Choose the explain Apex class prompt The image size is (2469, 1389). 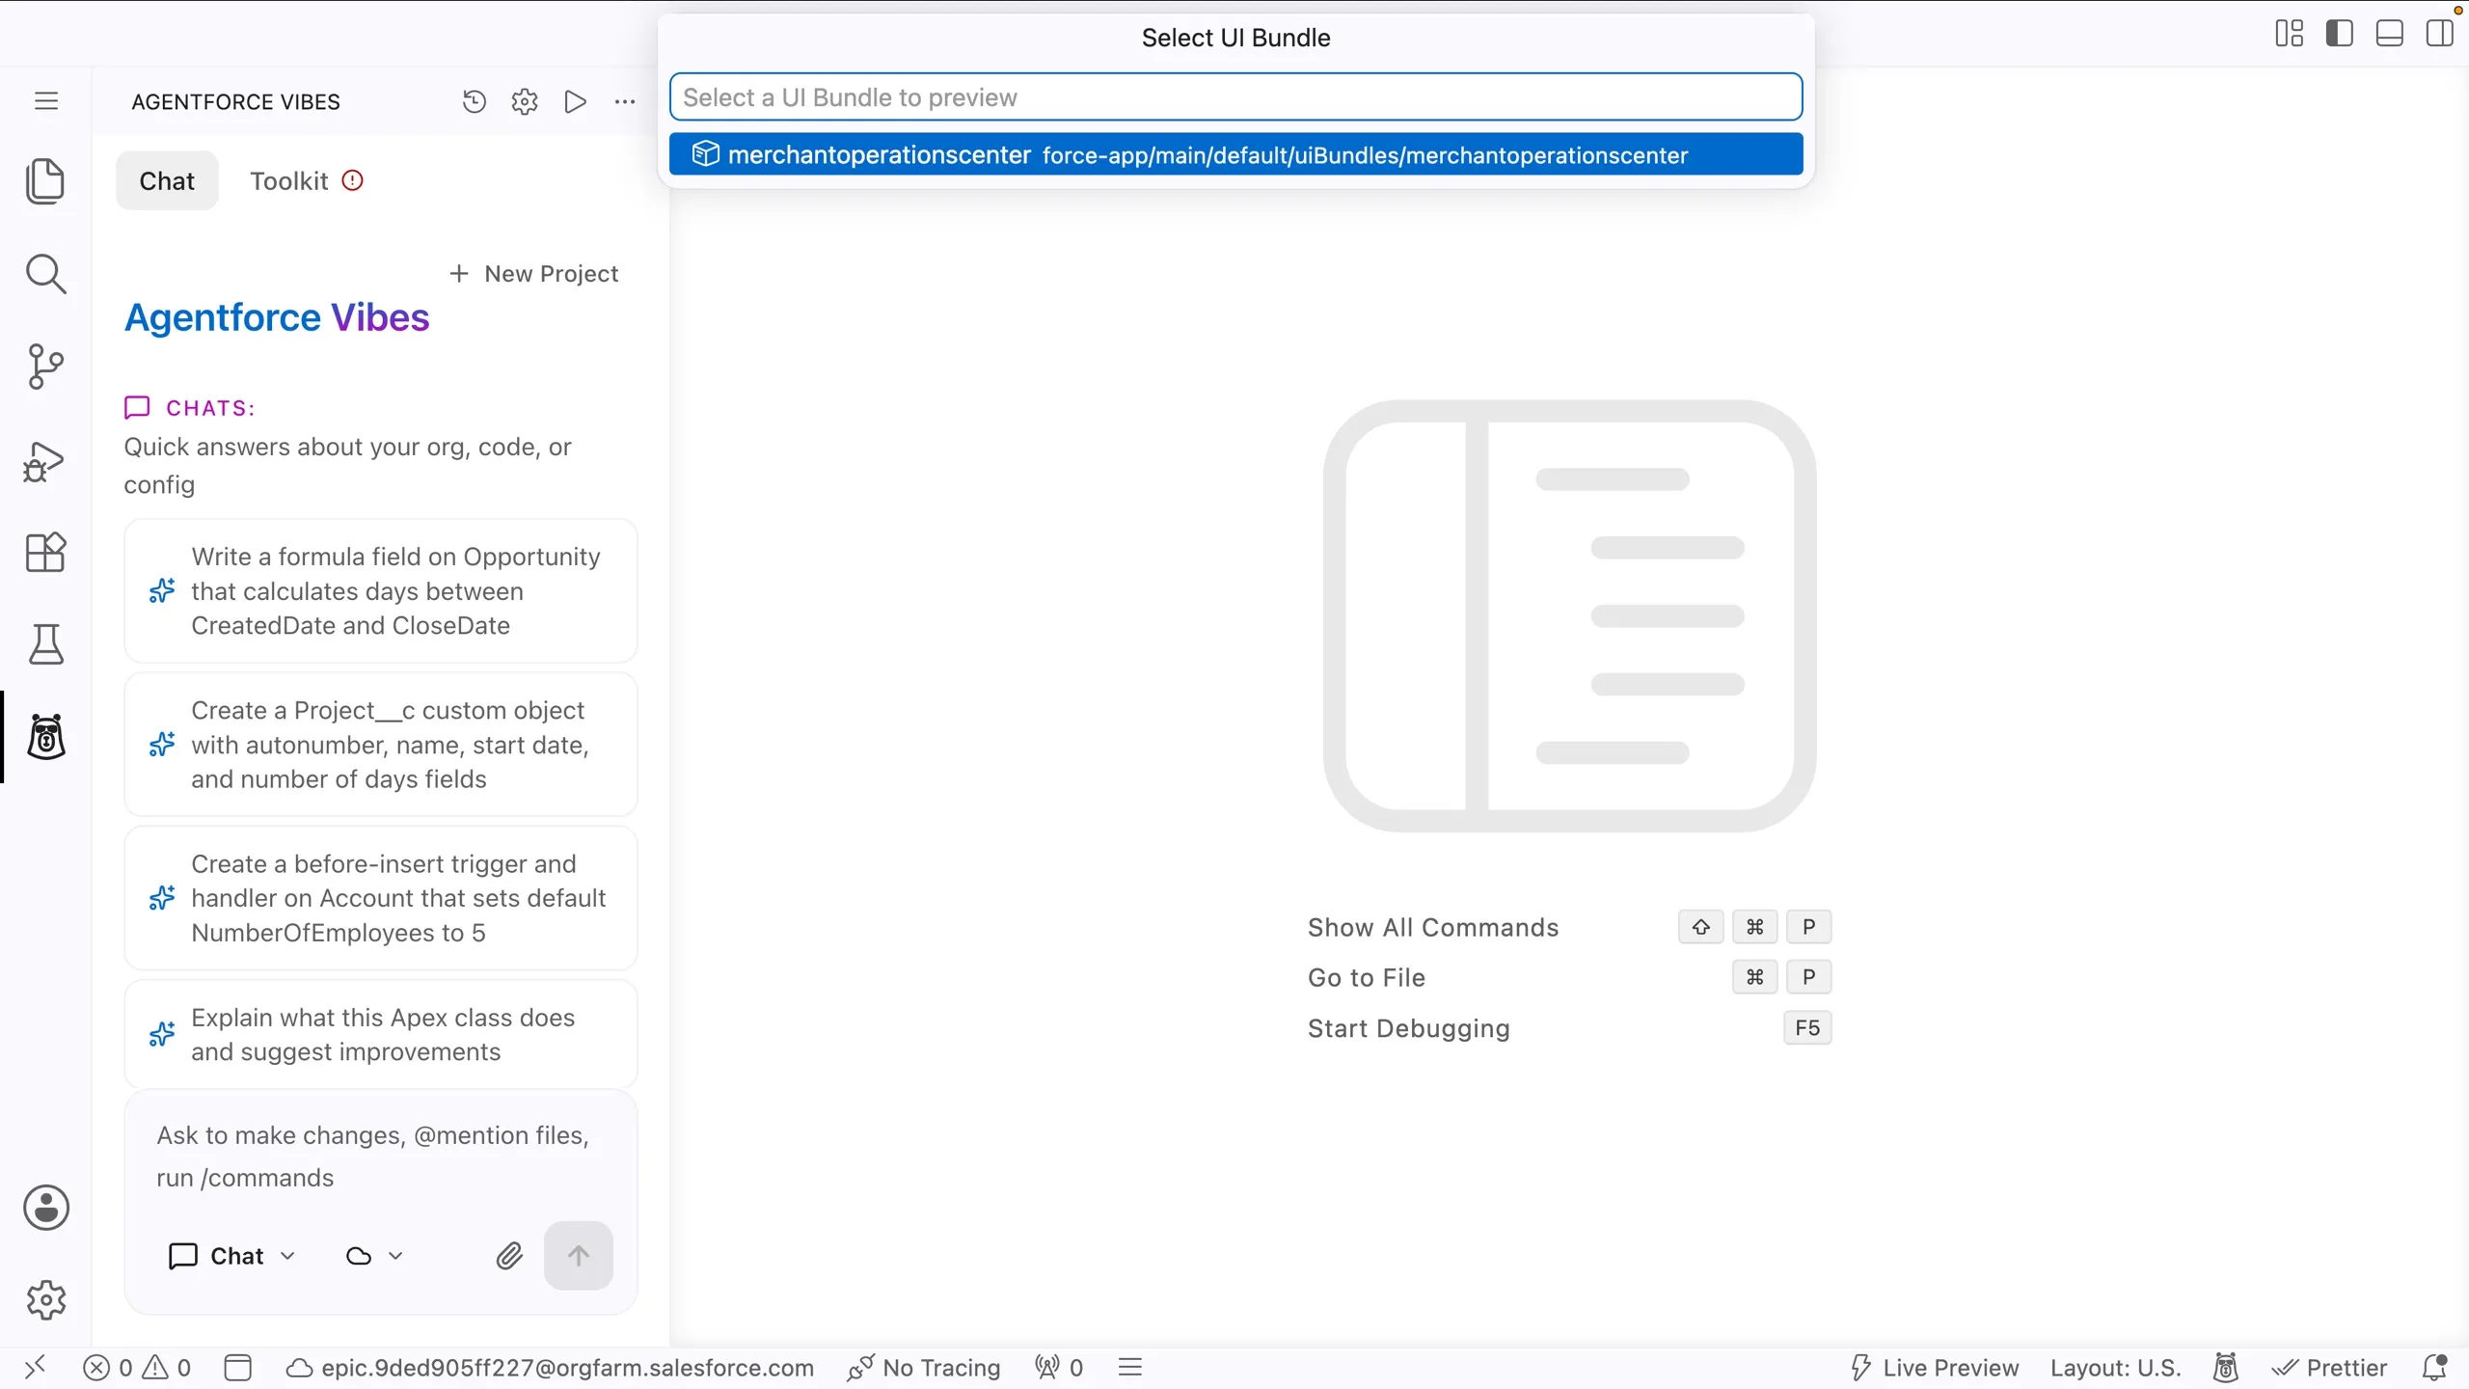coord(380,1035)
